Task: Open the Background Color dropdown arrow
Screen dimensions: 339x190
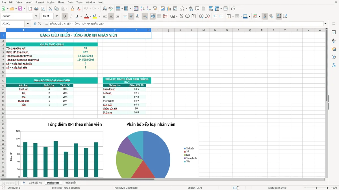Action: (x=99, y=16)
